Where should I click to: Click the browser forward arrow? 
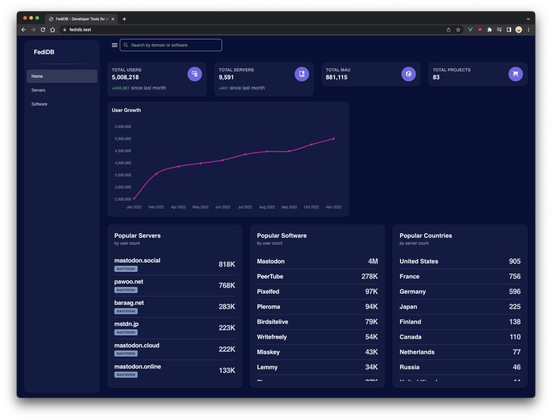tap(33, 30)
